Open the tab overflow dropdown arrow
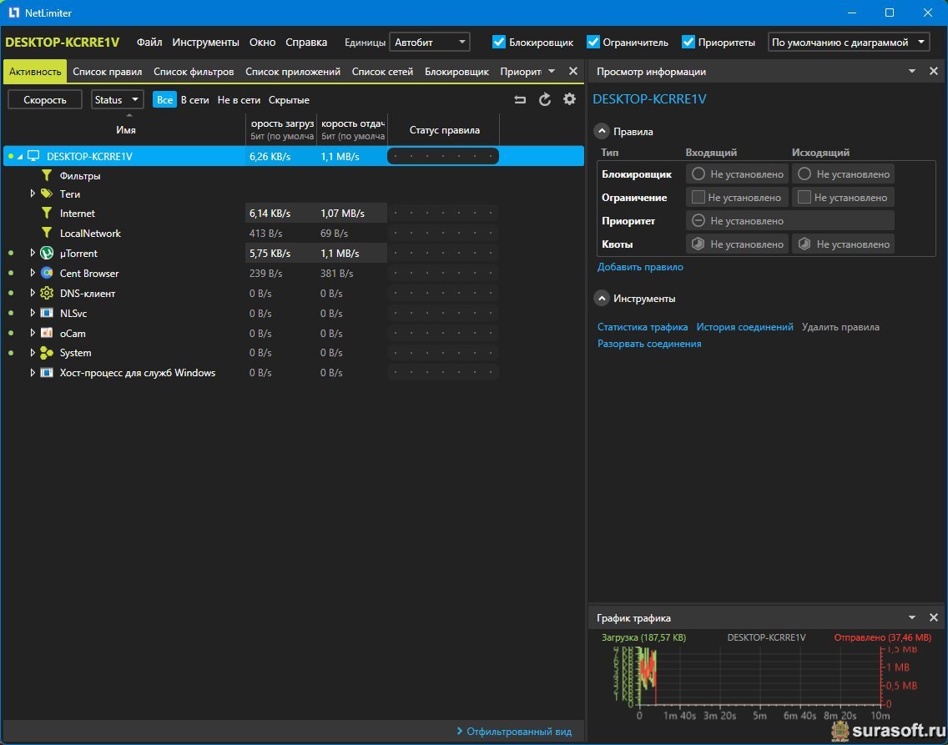 [x=552, y=71]
